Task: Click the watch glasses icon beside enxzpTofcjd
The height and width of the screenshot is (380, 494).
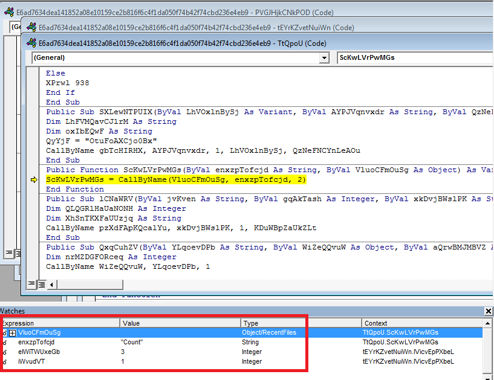Action: click(4, 343)
